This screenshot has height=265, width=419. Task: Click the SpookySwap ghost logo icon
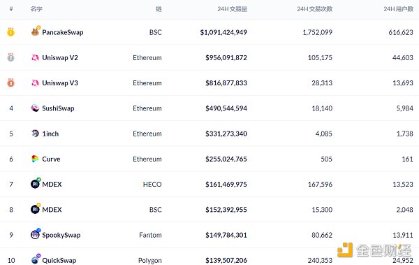point(36,234)
